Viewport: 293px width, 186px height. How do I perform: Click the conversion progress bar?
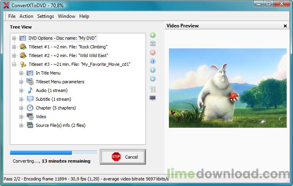[x=54, y=153]
